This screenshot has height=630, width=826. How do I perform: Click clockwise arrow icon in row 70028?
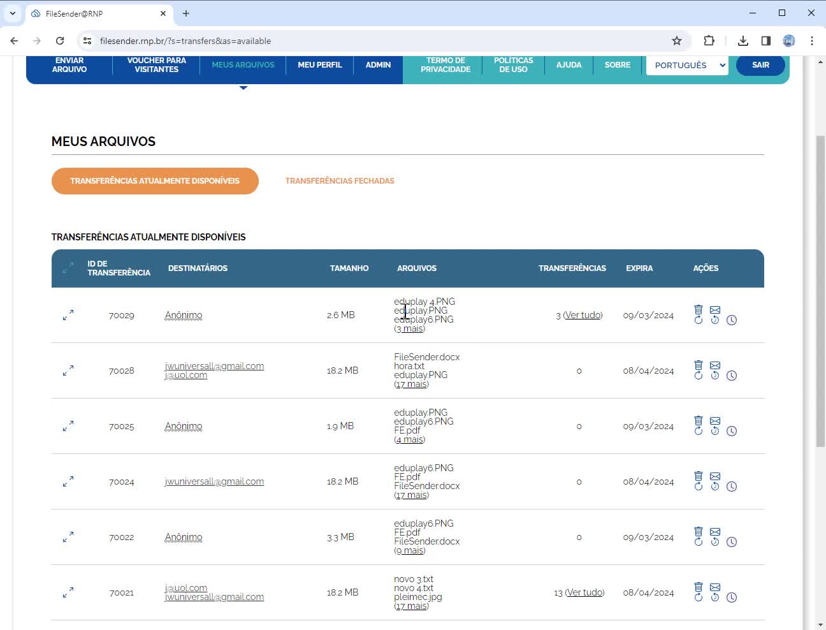699,376
